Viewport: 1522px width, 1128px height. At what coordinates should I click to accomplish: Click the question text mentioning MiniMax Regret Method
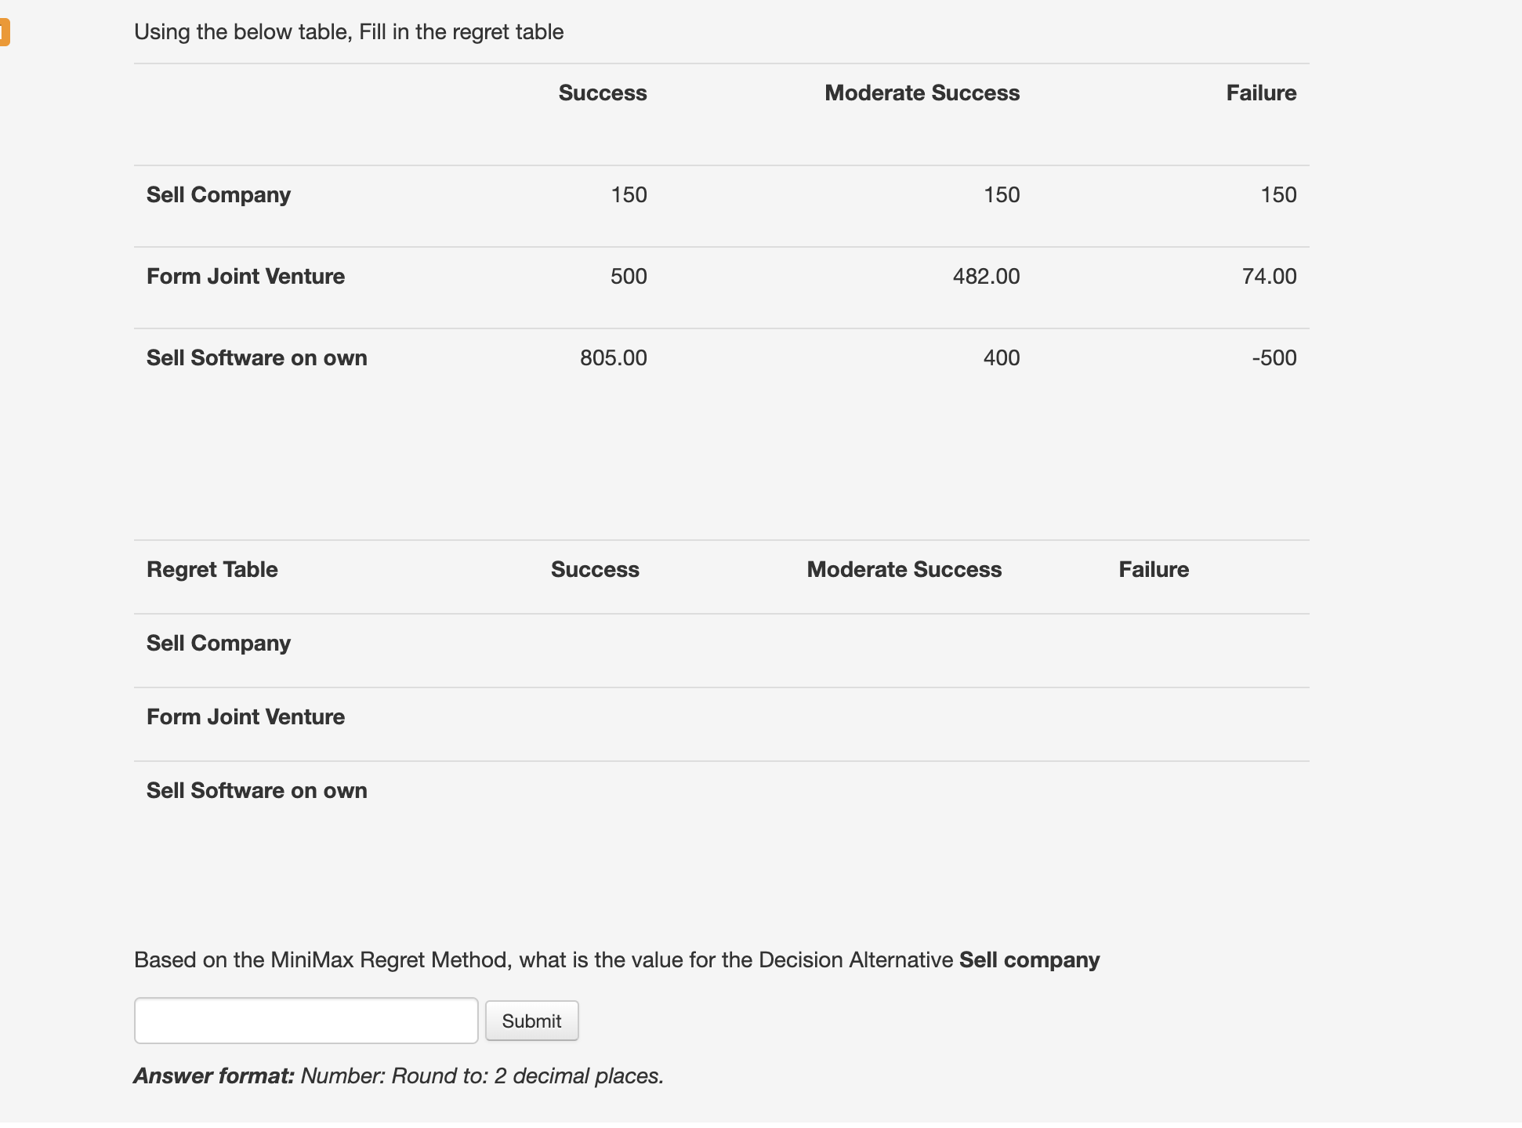click(616, 959)
